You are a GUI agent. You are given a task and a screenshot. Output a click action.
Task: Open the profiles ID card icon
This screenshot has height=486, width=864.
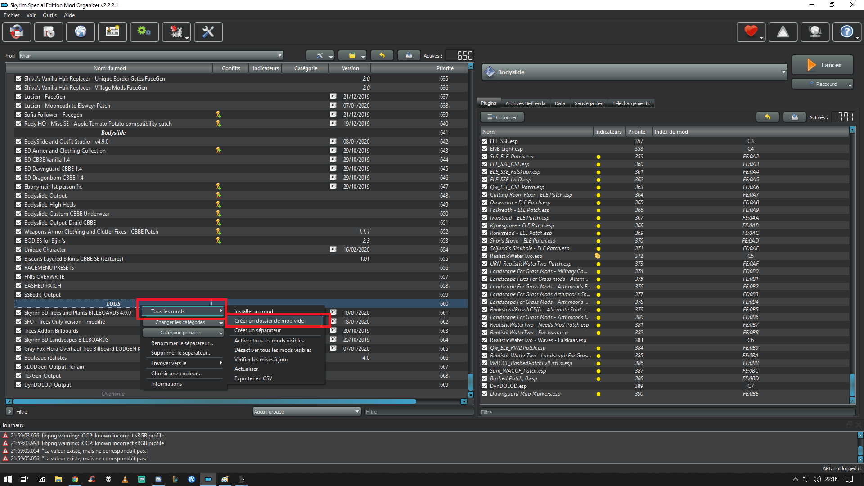click(x=112, y=32)
